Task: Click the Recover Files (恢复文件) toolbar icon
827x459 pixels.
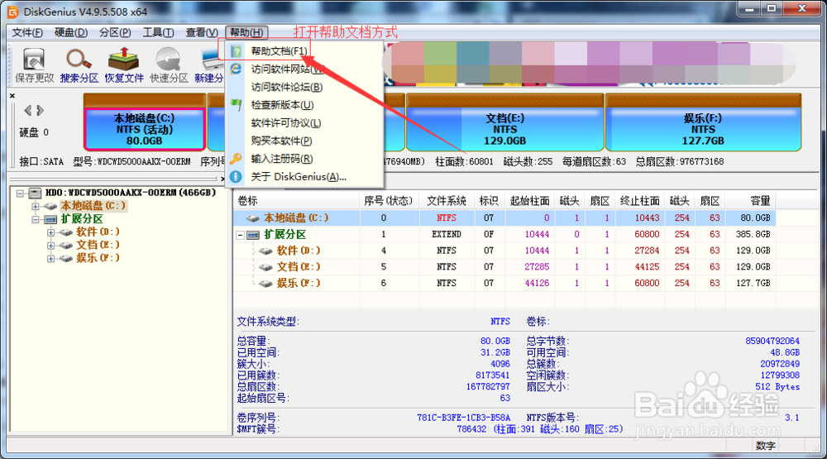Action: pyautogui.click(x=123, y=59)
